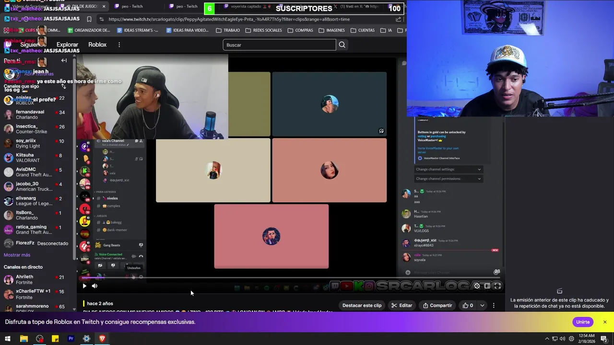Screen dimensions: 614x345
Task: Show hidden system tray icons chevron
Action: (547, 339)
